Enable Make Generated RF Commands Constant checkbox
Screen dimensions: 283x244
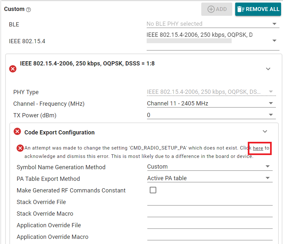click(153, 190)
